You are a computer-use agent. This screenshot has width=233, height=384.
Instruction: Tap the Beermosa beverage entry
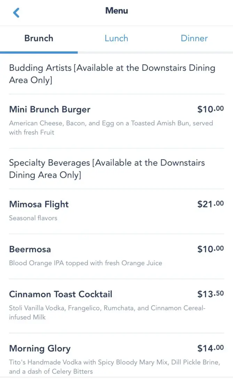point(30,249)
